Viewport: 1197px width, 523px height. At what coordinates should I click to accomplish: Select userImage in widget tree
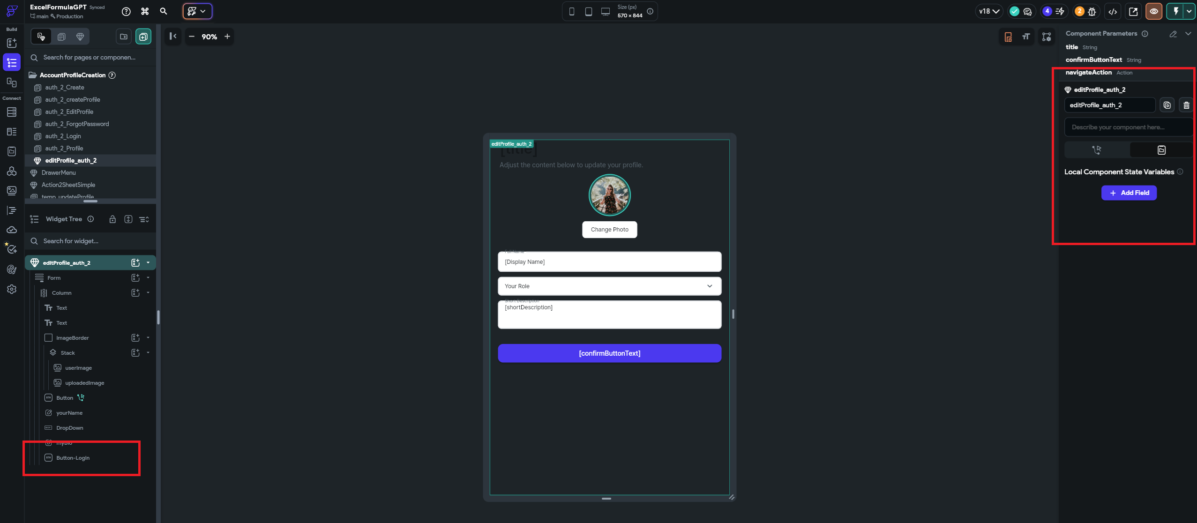[78, 368]
